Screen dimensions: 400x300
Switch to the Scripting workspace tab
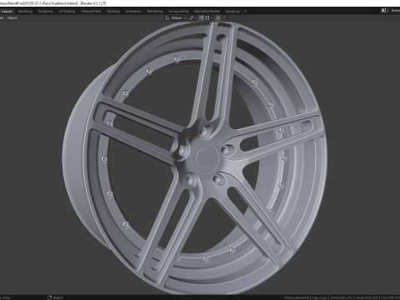[x=232, y=12]
